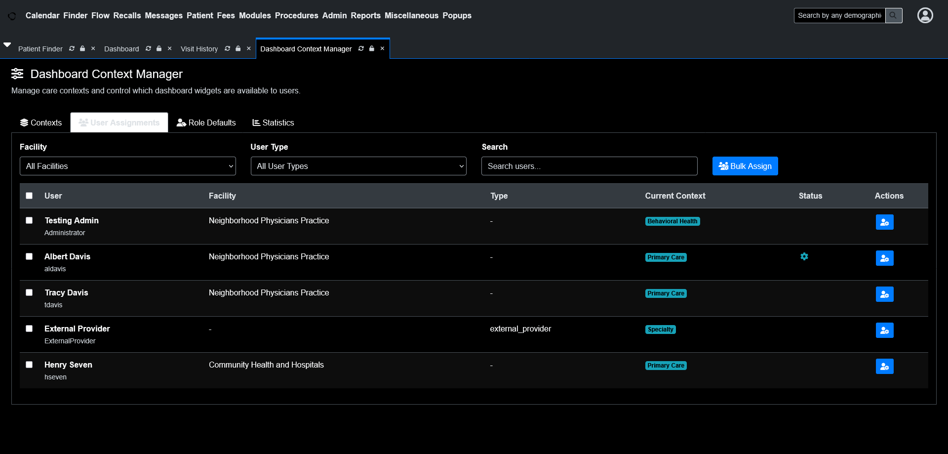The width and height of the screenshot is (948, 454).
Task: Open the All Facilities dropdown
Action: 127,166
